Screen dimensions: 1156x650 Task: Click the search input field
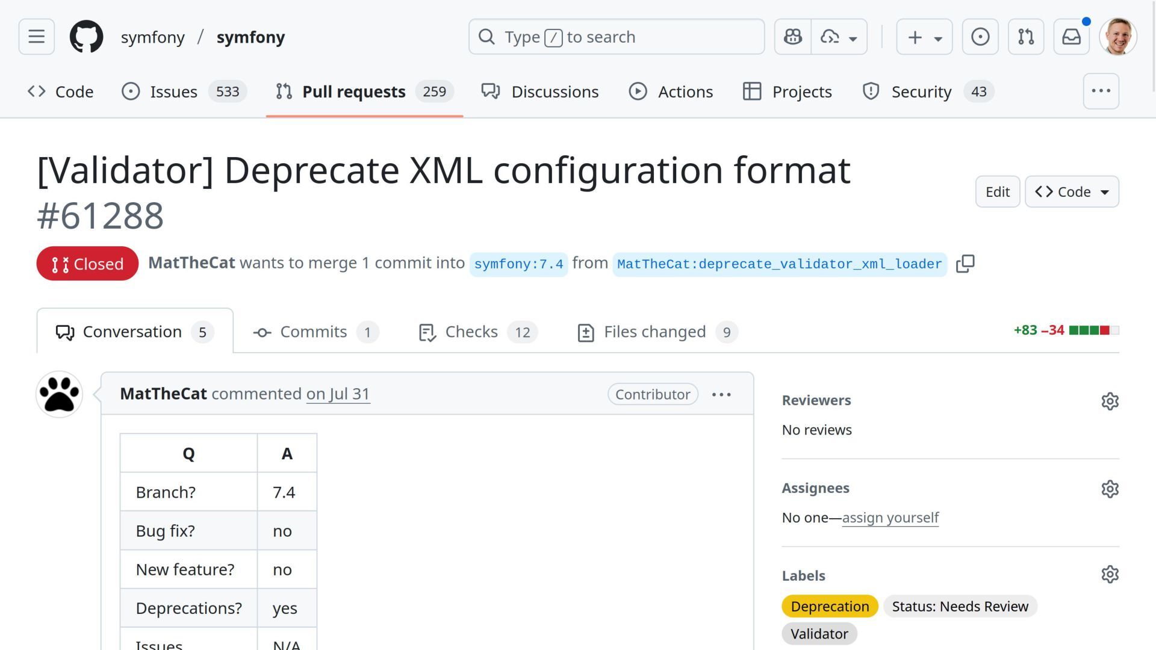point(617,37)
